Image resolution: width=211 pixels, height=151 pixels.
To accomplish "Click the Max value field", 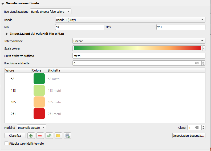I will tap(181, 27).
